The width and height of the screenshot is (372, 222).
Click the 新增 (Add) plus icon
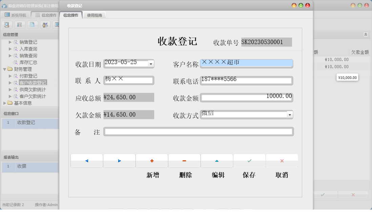[x=152, y=160]
